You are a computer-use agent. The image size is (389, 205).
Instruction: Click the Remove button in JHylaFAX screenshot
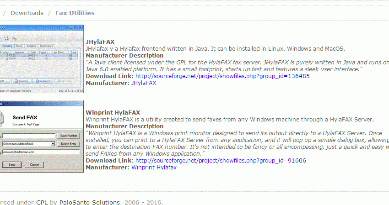click(x=22, y=81)
